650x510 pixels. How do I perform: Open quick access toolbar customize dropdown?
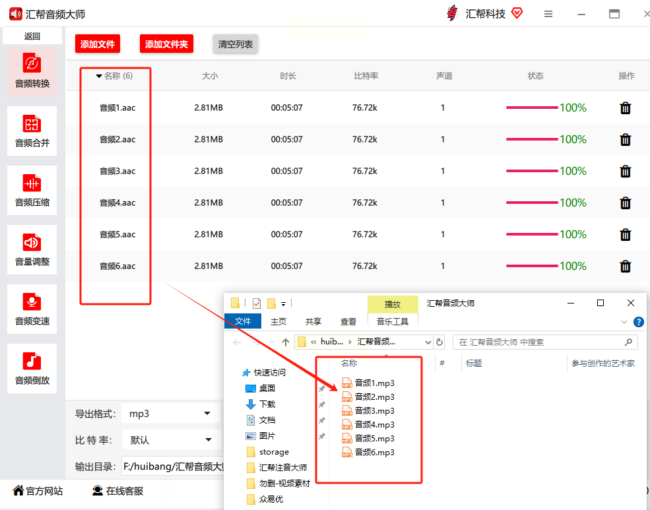pos(284,304)
